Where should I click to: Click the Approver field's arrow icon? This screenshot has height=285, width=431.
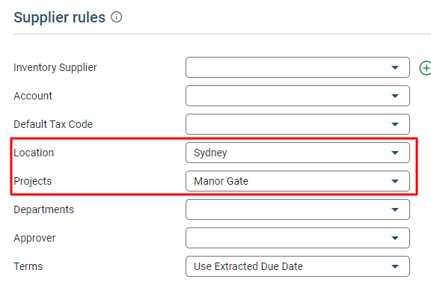coord(395,238)
